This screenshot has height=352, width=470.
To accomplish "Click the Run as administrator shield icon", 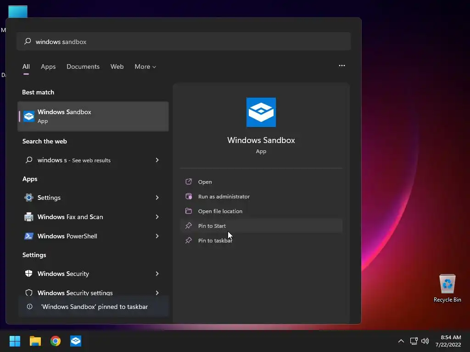I will 189,196.
